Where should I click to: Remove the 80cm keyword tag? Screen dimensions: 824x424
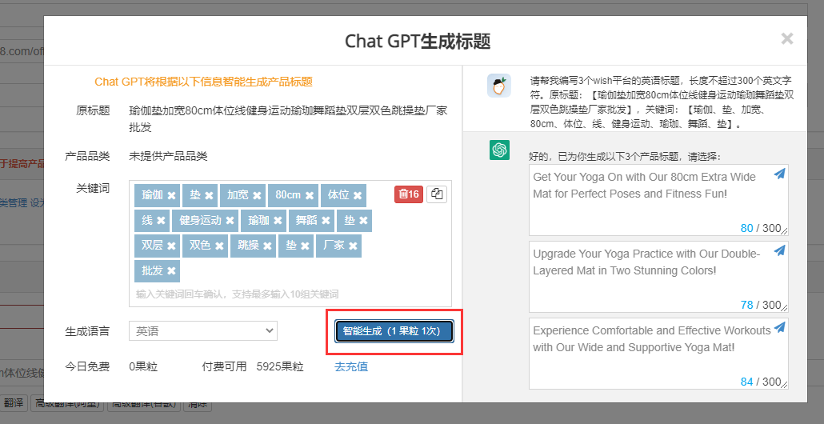tap(310, 195)
